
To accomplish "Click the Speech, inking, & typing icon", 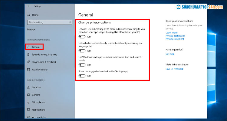I will (29, 54).
